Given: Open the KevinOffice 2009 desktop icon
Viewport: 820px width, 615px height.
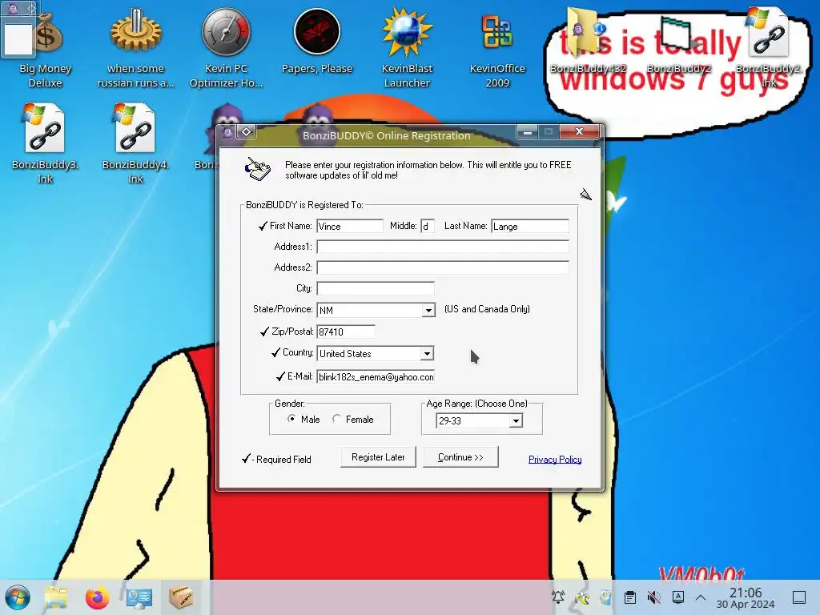Looking at the screenshot, I should [497, 47].
